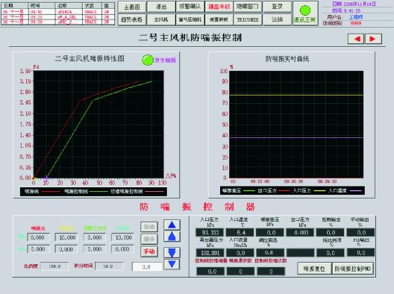Click the 出口压力 value 0.000
Screen dimensions: 394x294
[x=301, y=232]
